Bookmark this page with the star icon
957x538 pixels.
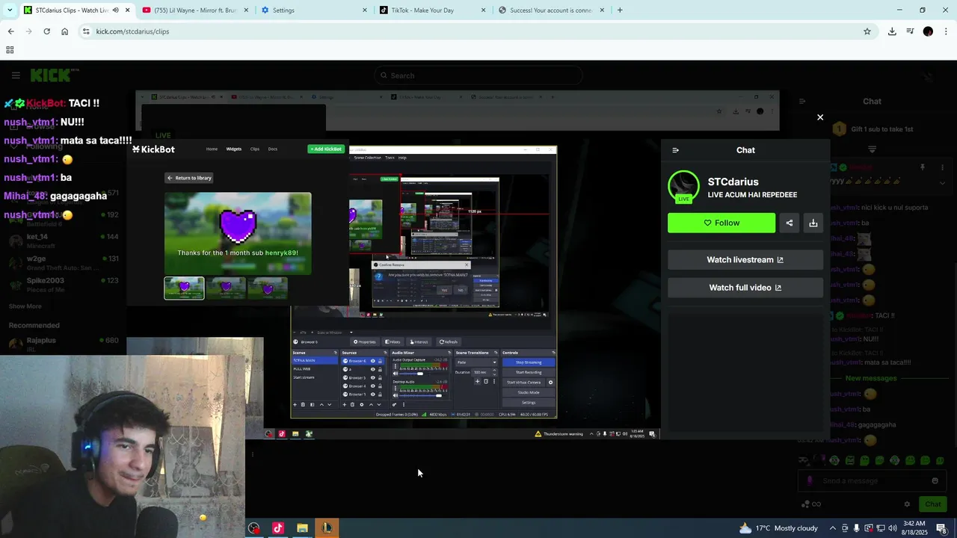[x=867, y=31]
